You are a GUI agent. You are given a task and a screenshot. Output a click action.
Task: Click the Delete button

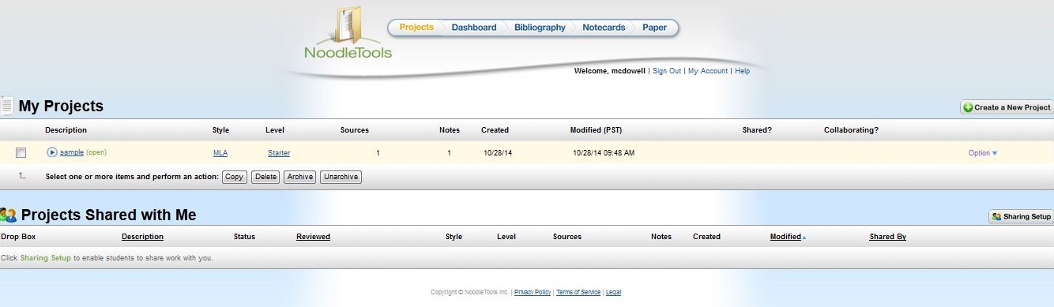265,177
